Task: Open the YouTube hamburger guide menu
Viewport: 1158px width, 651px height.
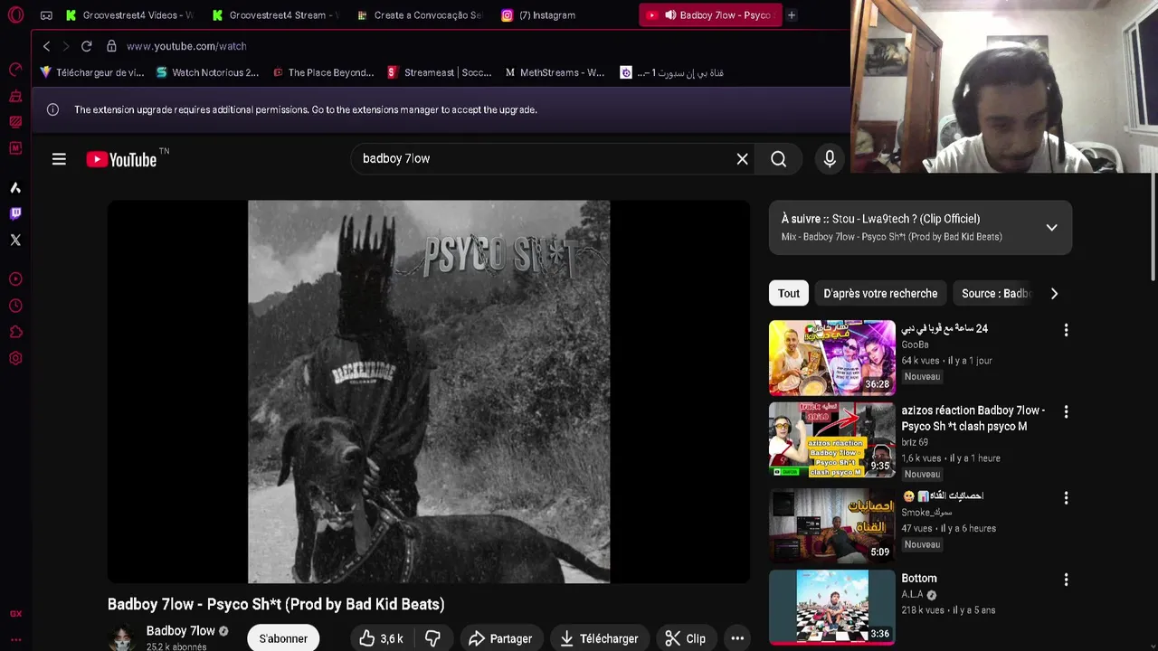Action: pos(59,159)
